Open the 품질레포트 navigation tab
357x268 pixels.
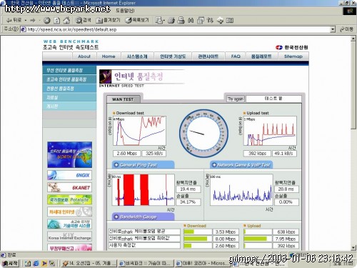(261, 56)
